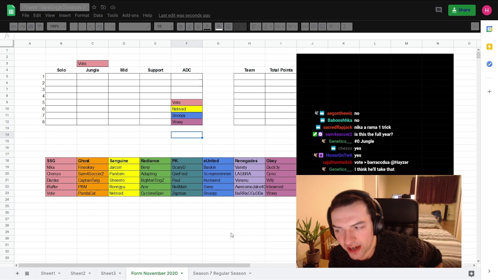The width and height of the screenshot is (498, 280).
Task: Click the Print toolbar icon
Action: [x=31, y=26]
